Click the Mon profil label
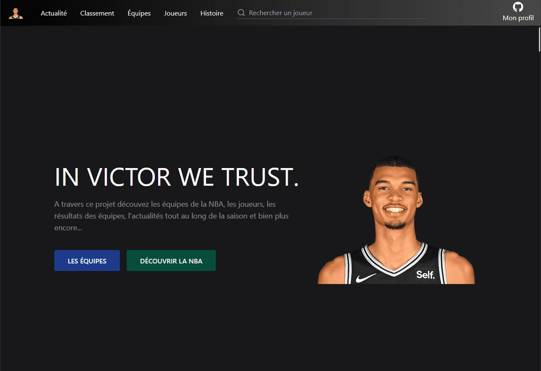541x371 pixels. coord(518,18)
